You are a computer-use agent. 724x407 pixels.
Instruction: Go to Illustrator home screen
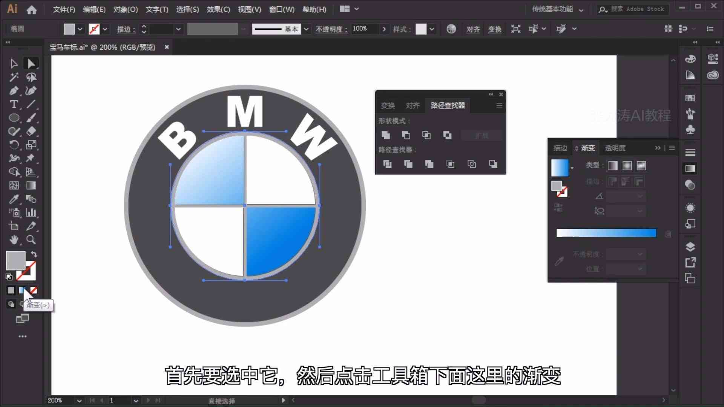coord(32,9)
